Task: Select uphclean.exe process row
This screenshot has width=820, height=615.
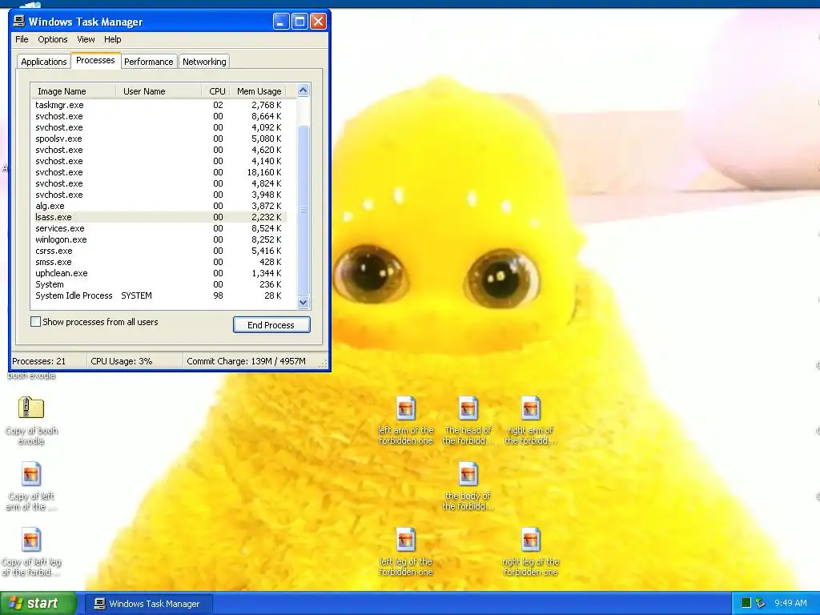Action: [x=159, y=274]
